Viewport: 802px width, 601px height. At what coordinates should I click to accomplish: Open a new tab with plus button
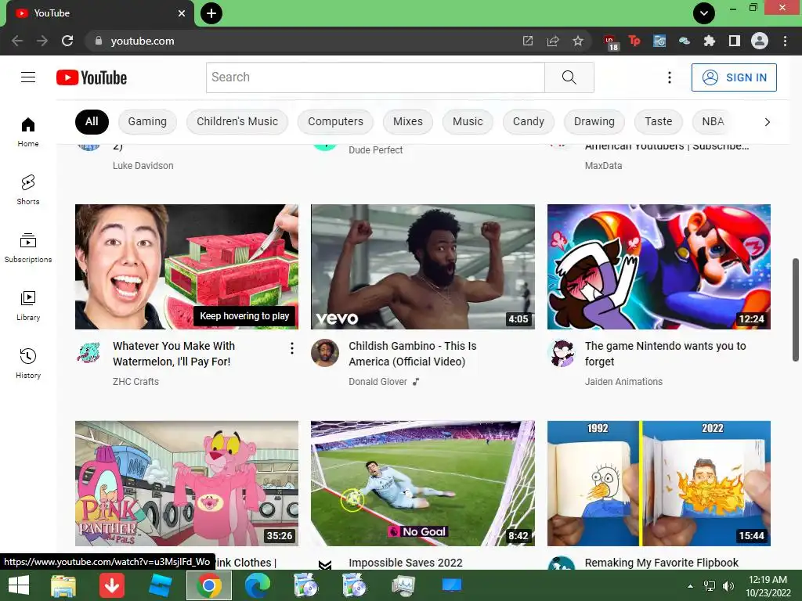coord(211,13)
